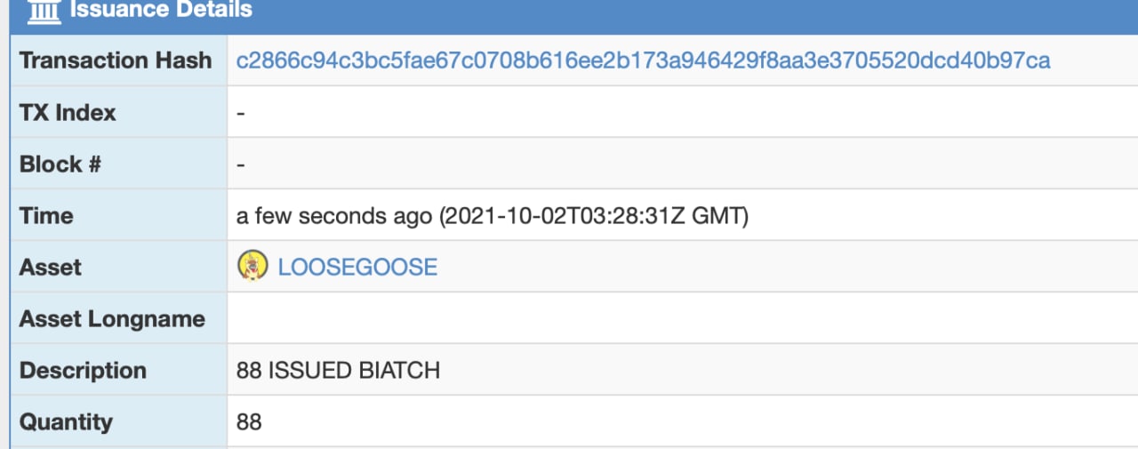Open the c2866c94 transaction hash link

click(643, 60)
